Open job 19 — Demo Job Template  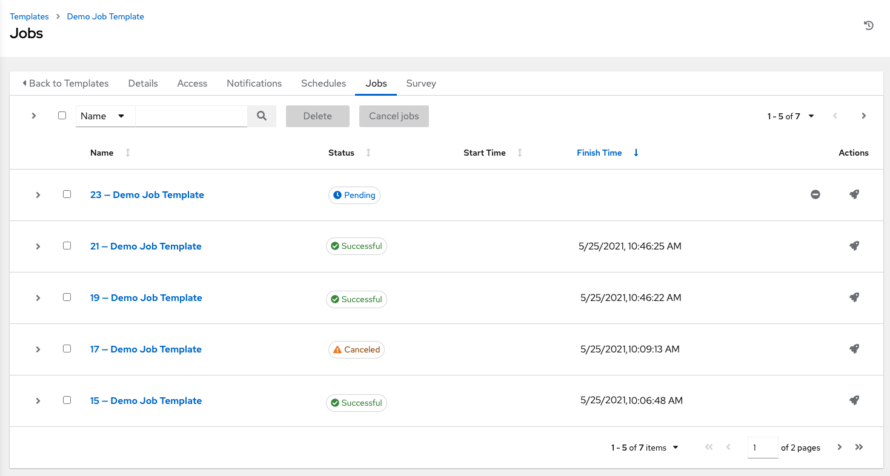[145, 297]
